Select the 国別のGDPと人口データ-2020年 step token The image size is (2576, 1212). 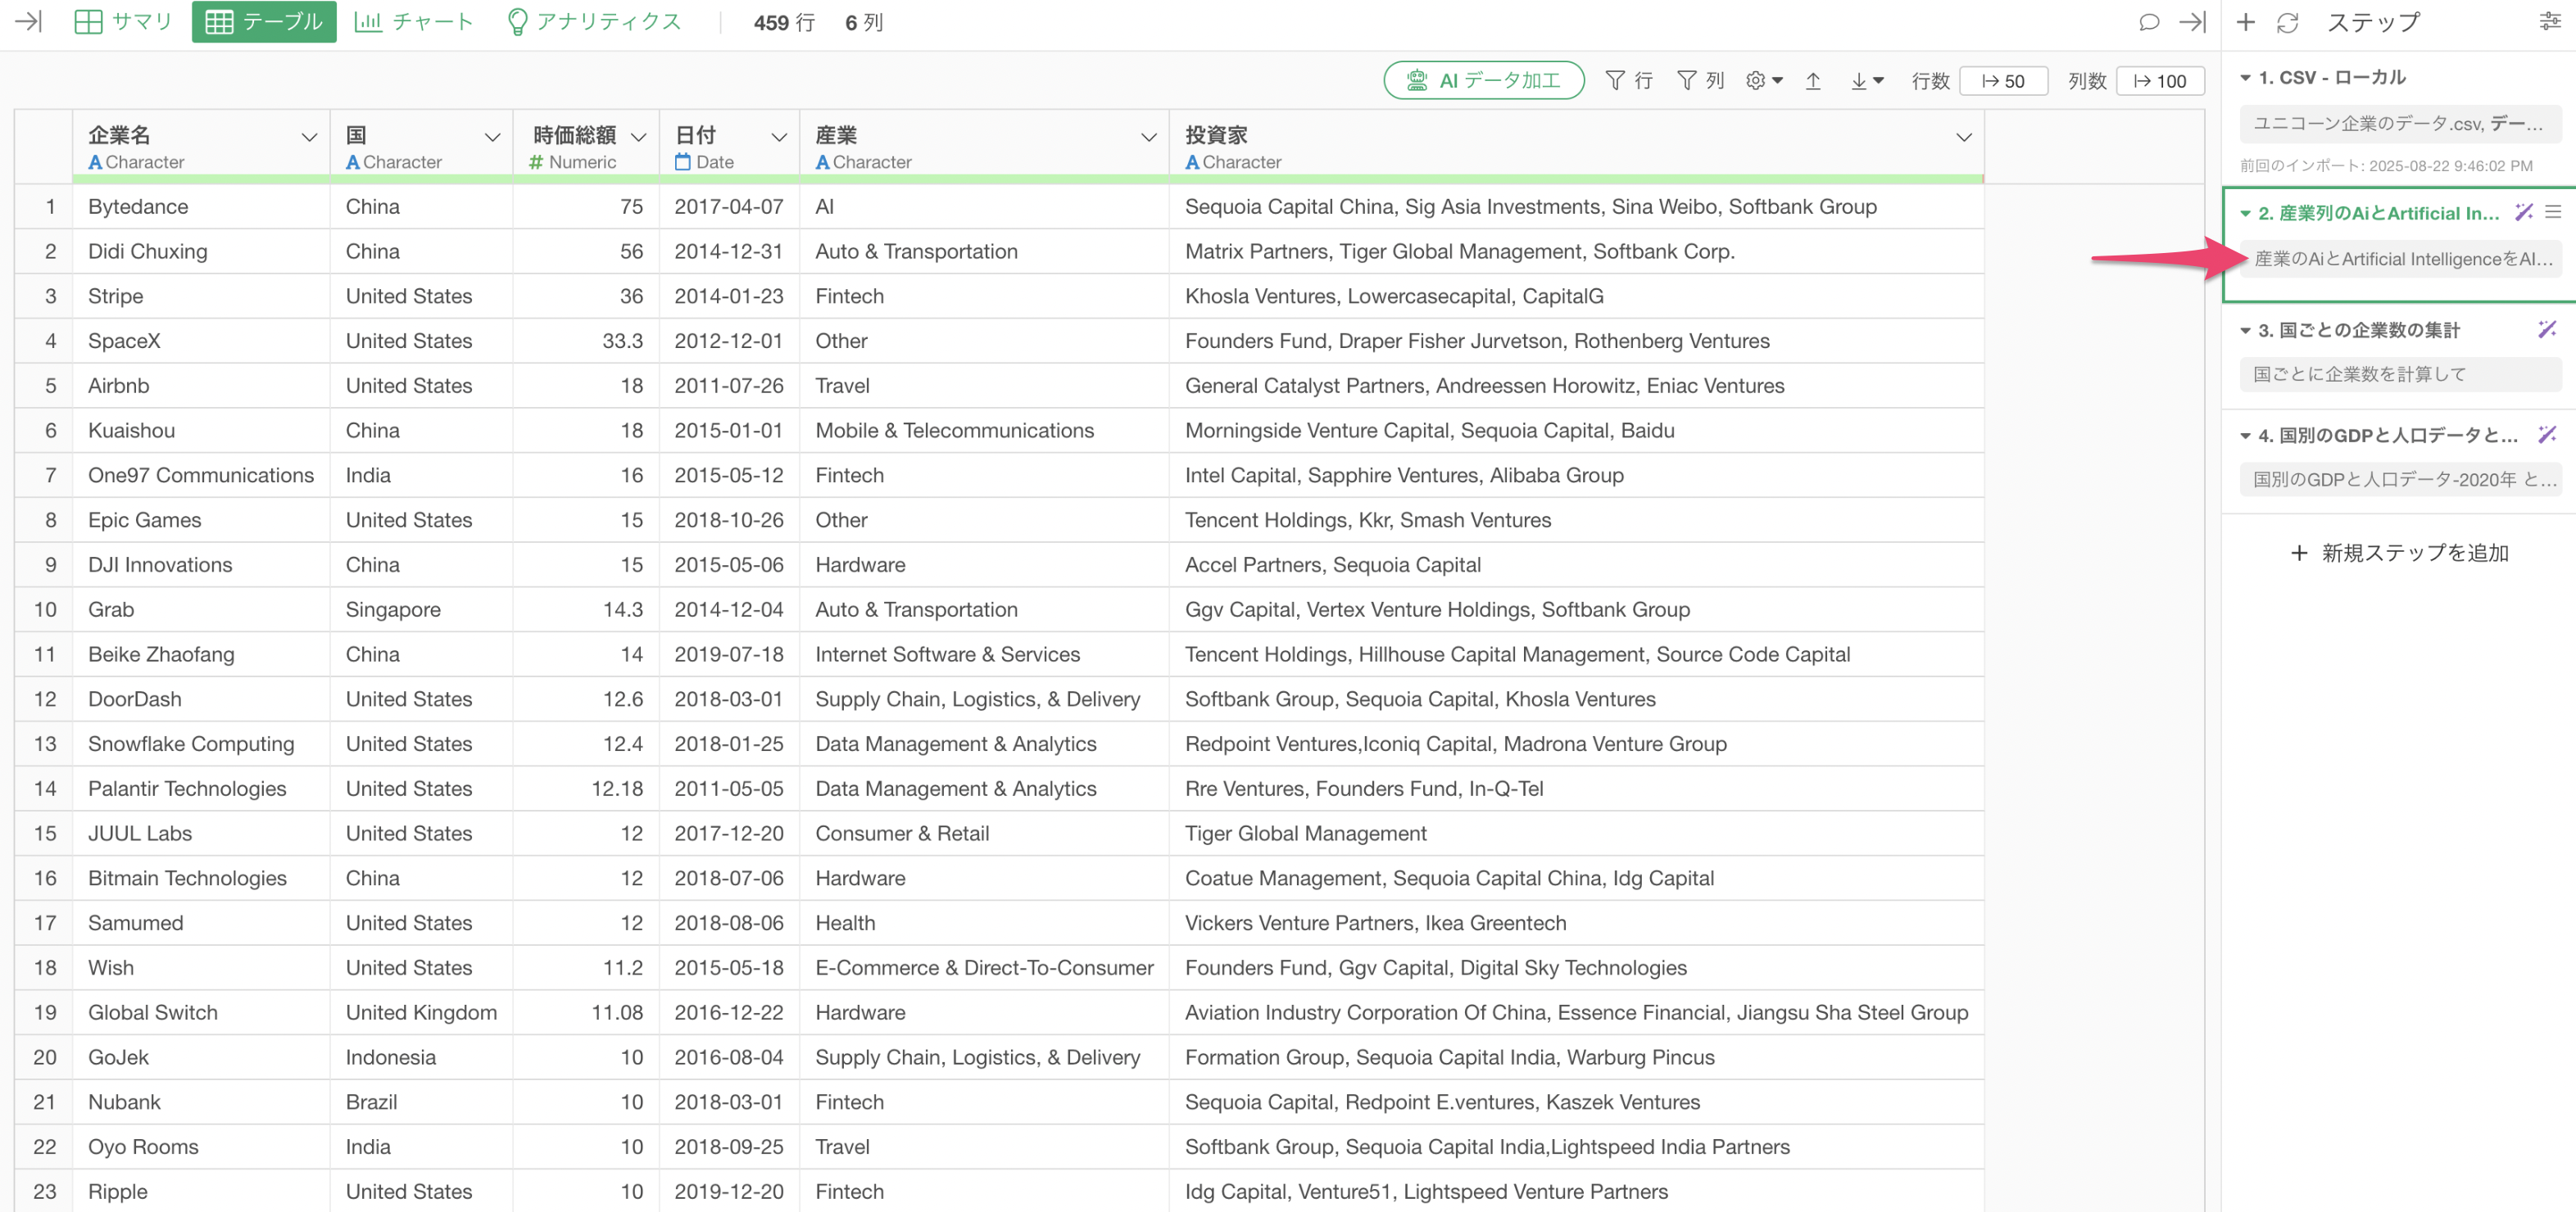(2400, 480)
